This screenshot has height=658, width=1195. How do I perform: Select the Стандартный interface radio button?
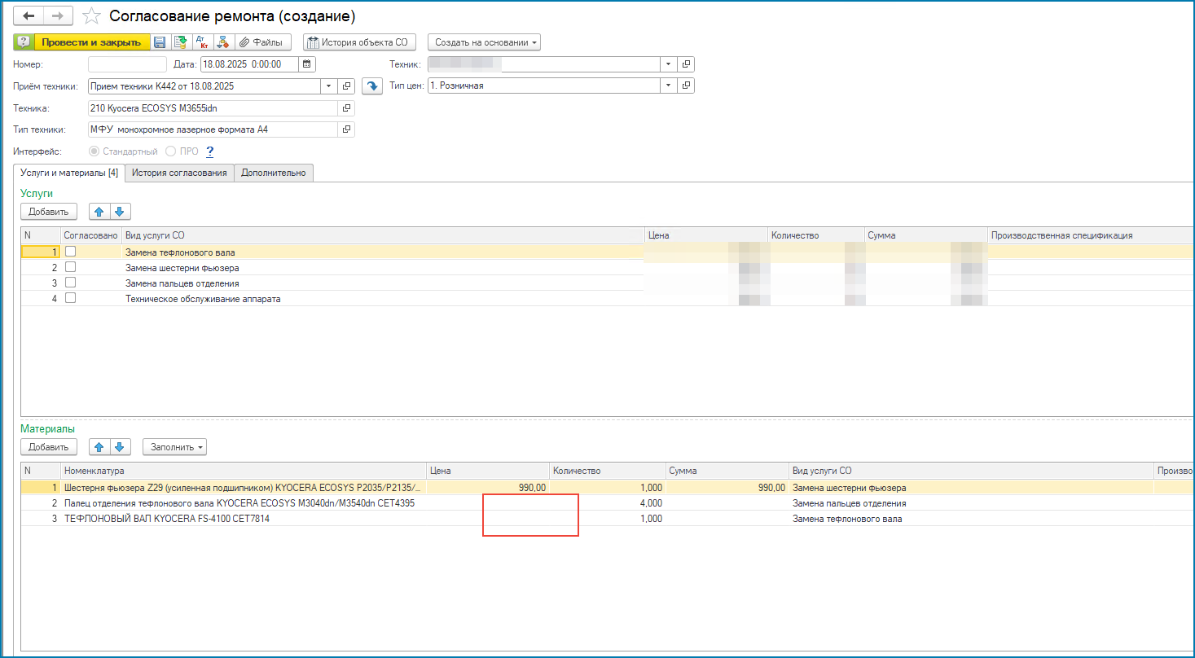click(94, 151)
